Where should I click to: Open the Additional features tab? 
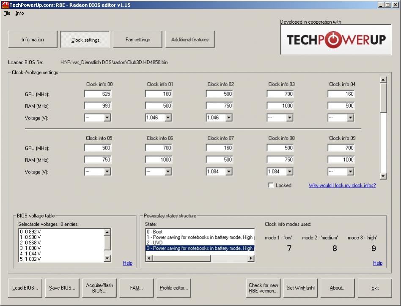(x=190, y=40)
